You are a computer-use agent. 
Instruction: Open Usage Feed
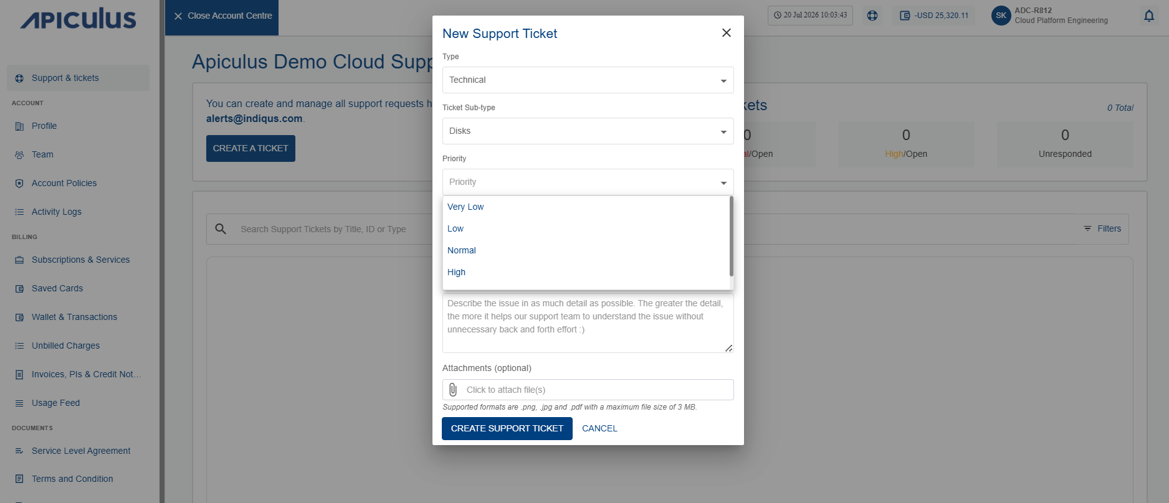click(56, 403)
